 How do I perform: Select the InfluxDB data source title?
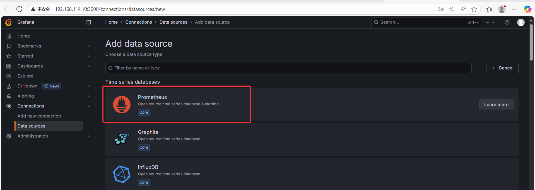point(148,167)
